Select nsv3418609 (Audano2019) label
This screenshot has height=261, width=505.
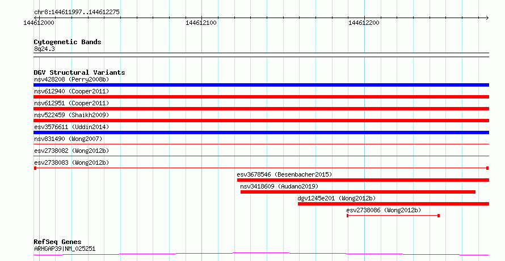pyautogui.click(x=279, y=186)
